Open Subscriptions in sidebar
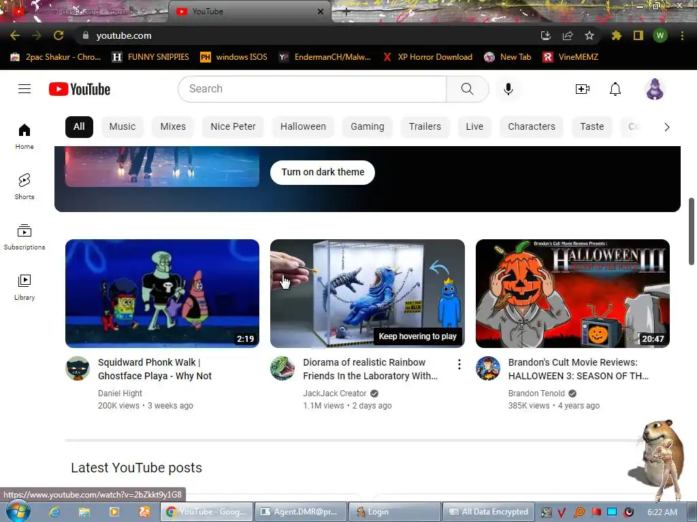Viewport: 697px width, 522px height. (x=25, y=237)
